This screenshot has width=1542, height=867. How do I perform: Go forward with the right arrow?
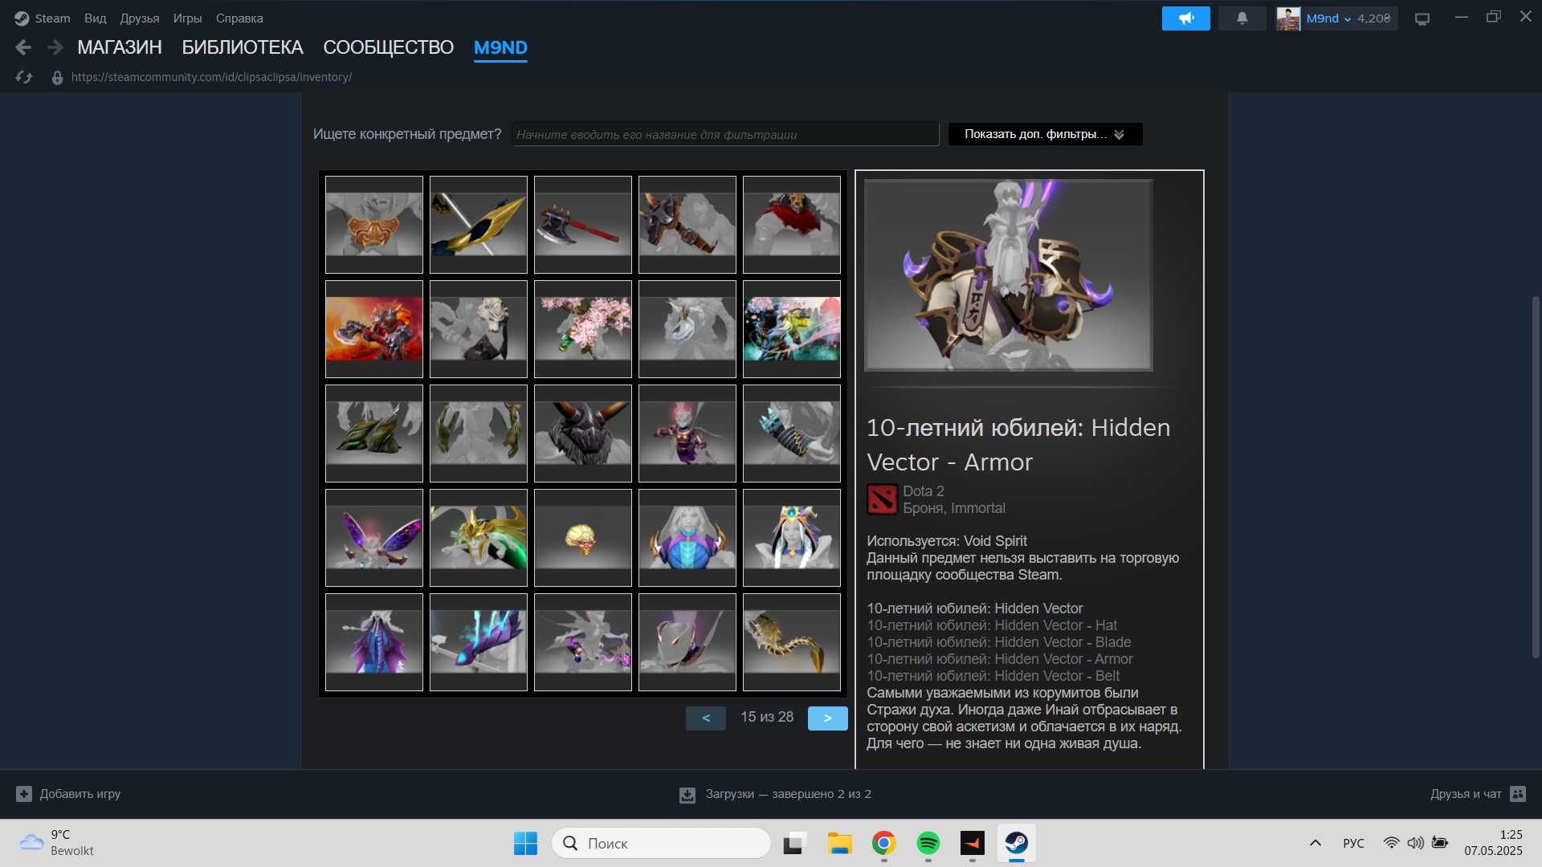pyautogui.click(x=55, y=47)
